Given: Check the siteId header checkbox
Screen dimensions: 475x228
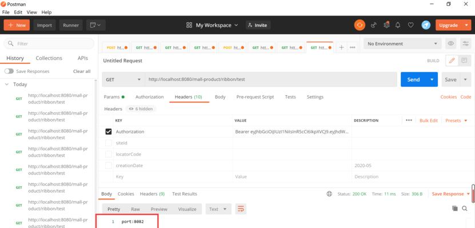Looking at the screenshot, I should tap(109, 143).
